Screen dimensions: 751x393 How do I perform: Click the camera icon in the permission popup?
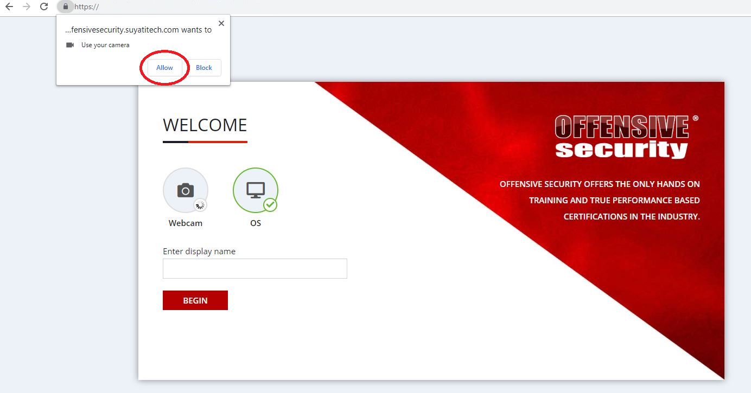[71, 45]
